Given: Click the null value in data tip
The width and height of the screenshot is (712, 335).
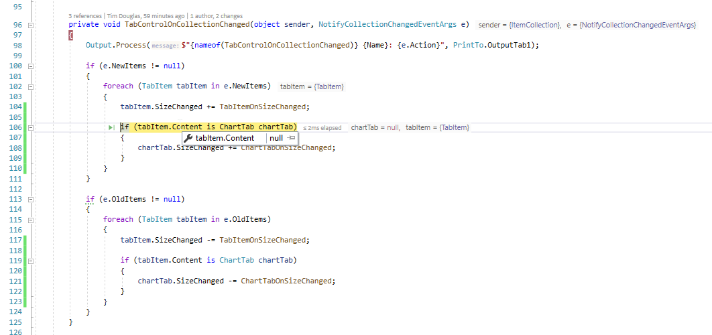Looking at the screenshot, I should [x=276, y=138].
